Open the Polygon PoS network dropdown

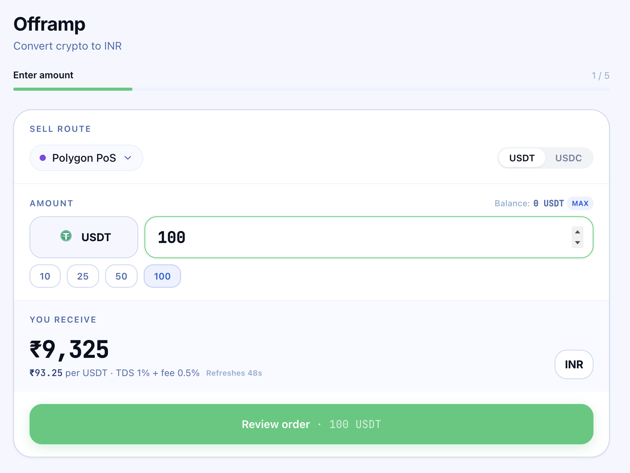pos(85,158)
